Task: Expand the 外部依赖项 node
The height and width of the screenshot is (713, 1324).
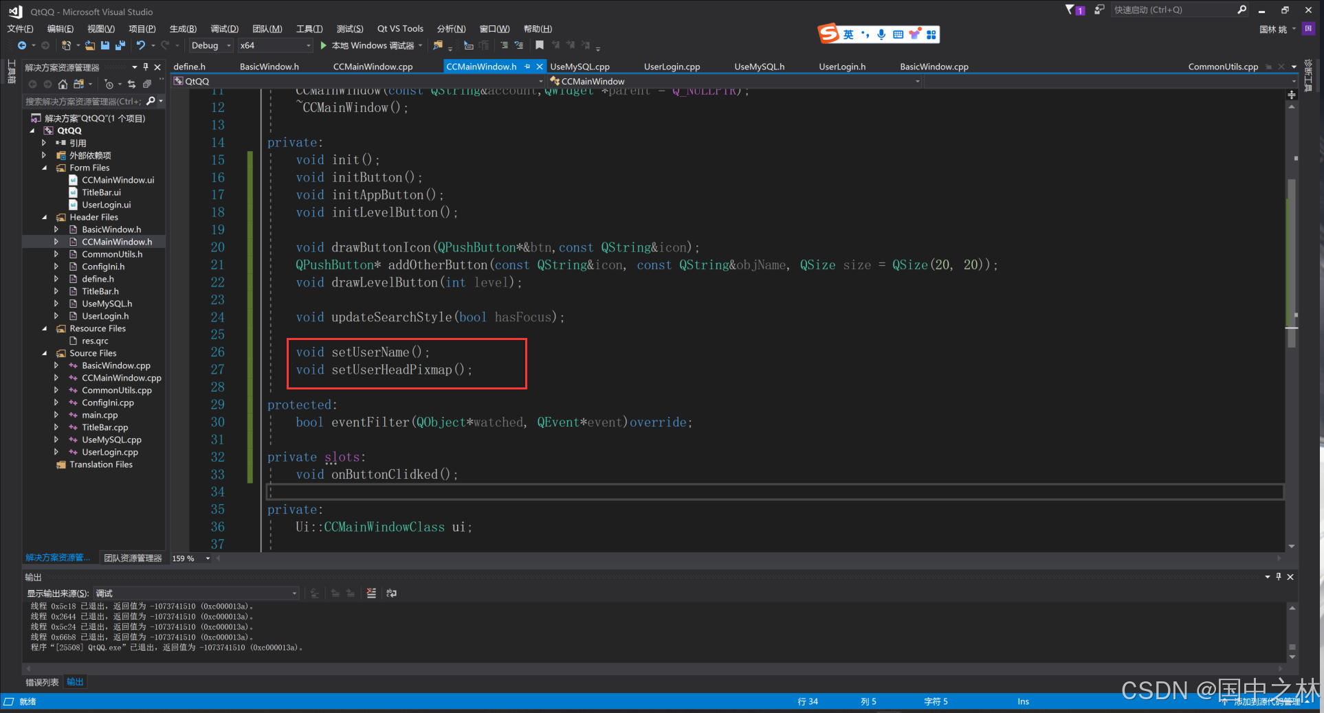Action: point(44,155)
